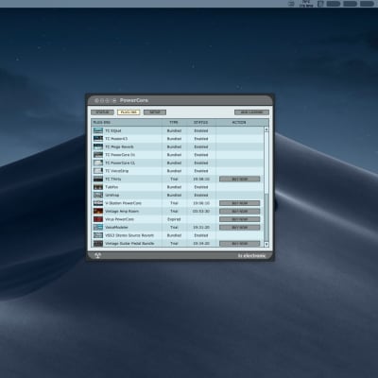
Task: Click Buy Now for Virus PowerCore
Action: tap(240, 219)
